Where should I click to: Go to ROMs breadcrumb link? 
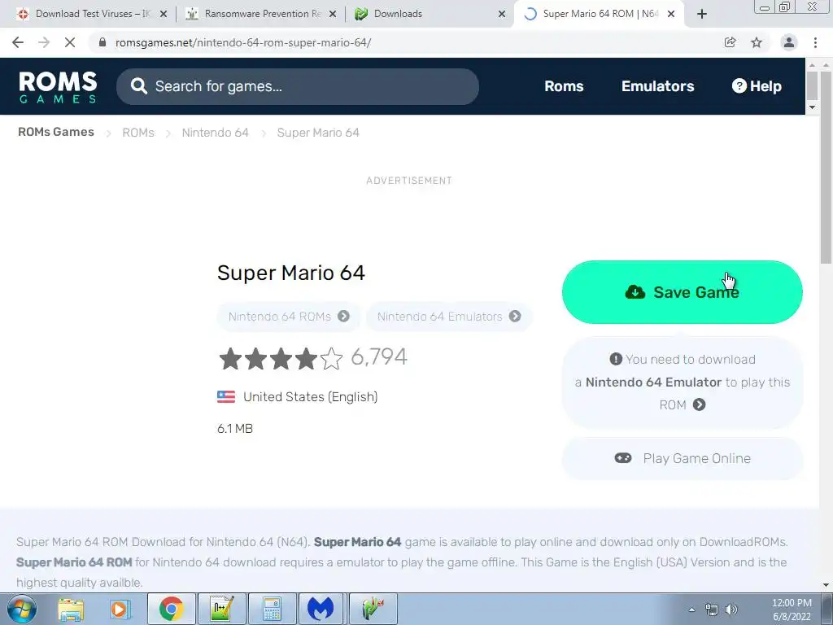[138, 133]
